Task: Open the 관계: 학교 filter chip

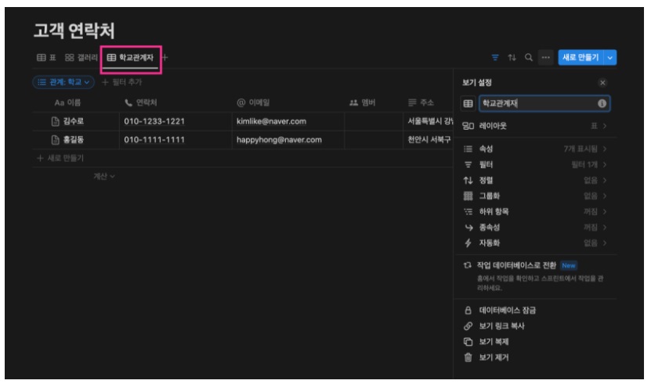Action: 63,82
